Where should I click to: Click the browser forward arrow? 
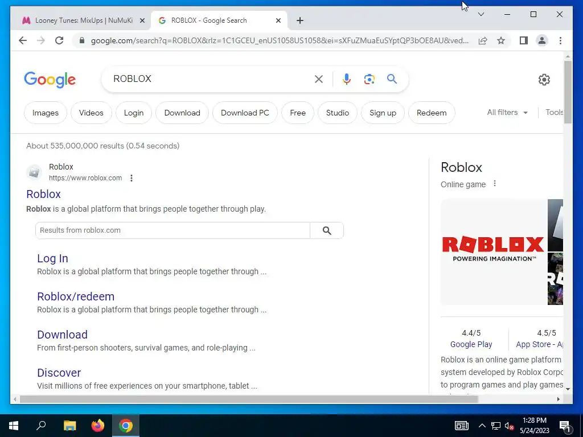click(41, 40)
